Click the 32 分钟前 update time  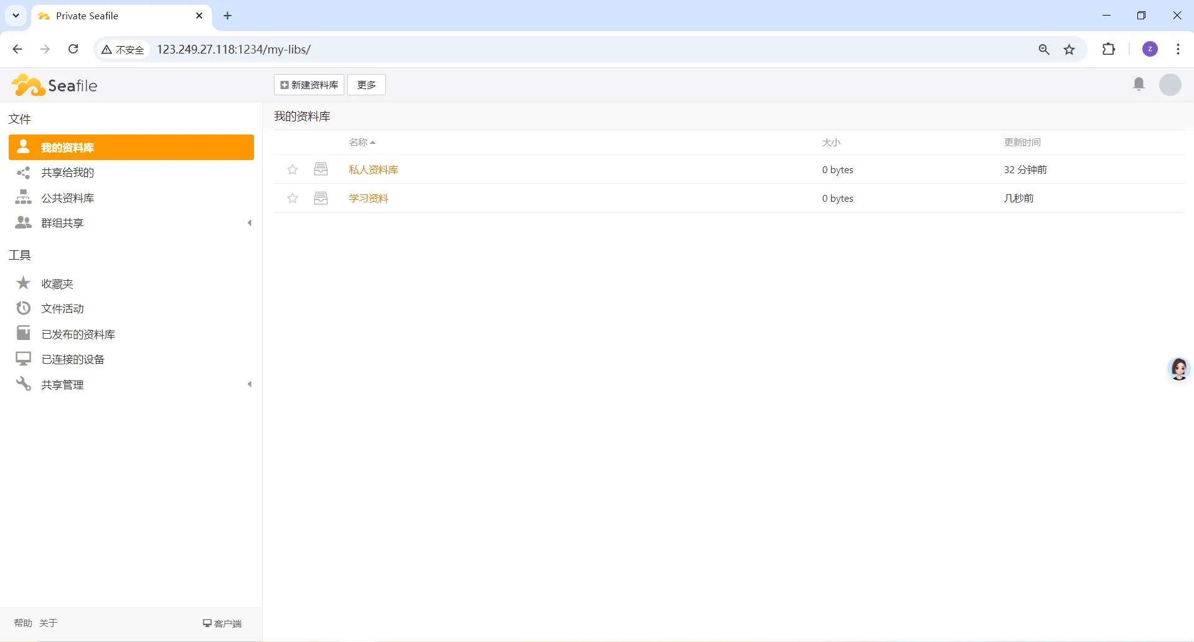[x=1025, y=169]
